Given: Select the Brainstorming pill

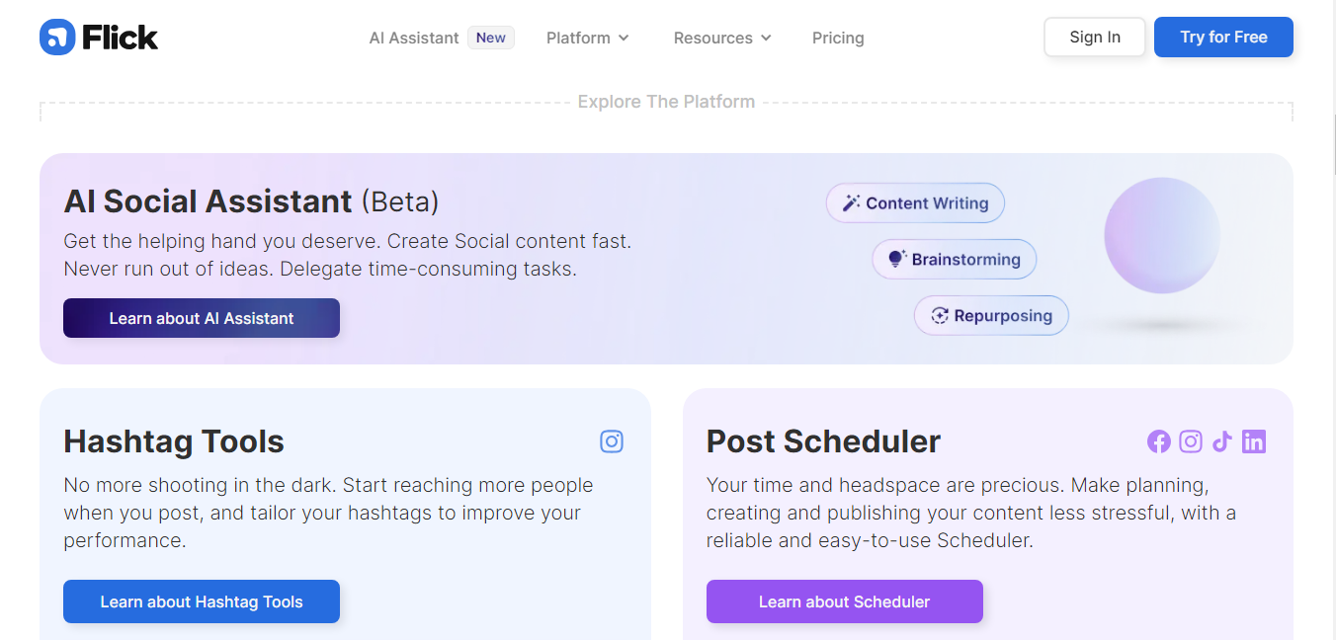Looking at the screenshot, I should pyautogui.click(x=955, y=260).
